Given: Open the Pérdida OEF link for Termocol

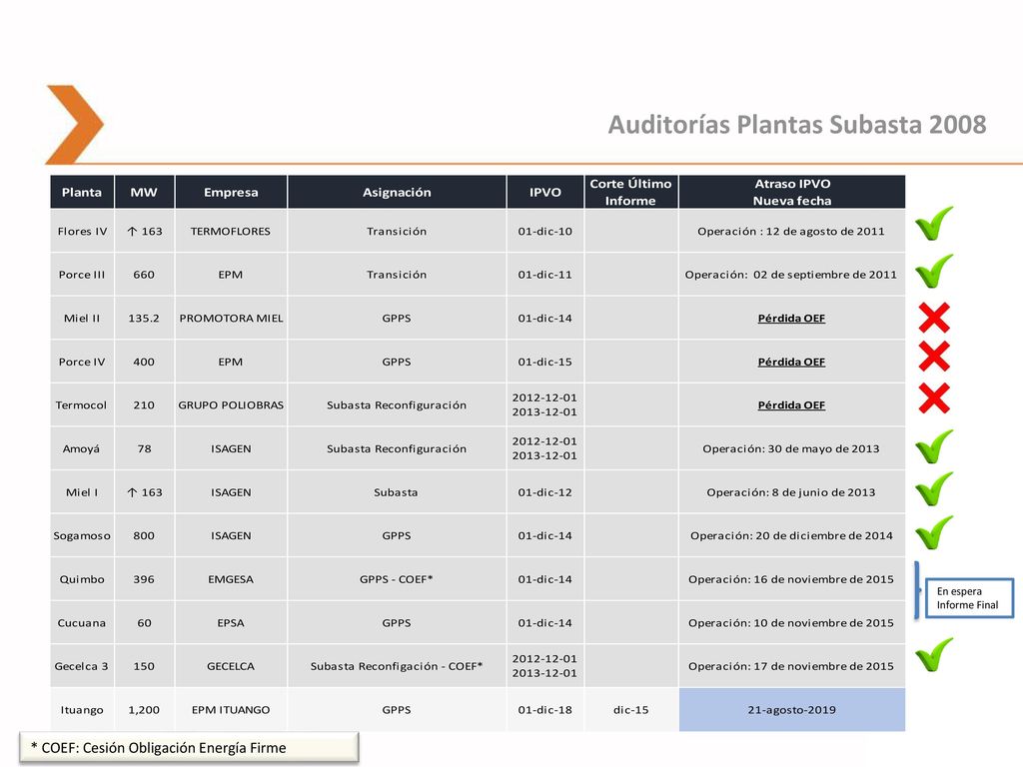Looking at the screenshot, I should [x=791, y=405].
